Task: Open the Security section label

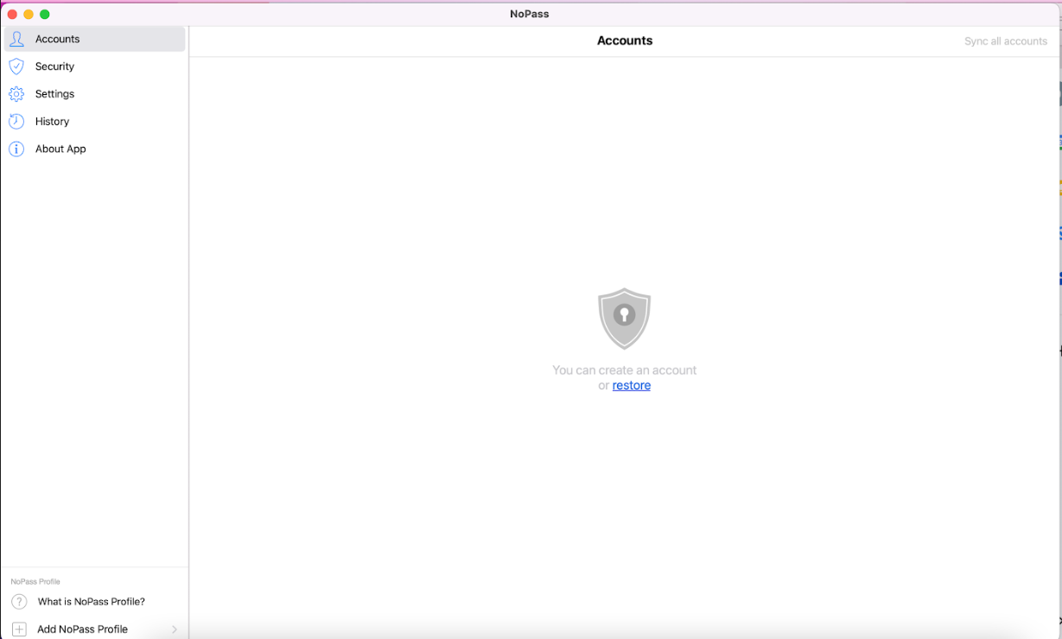Action: 54,66
